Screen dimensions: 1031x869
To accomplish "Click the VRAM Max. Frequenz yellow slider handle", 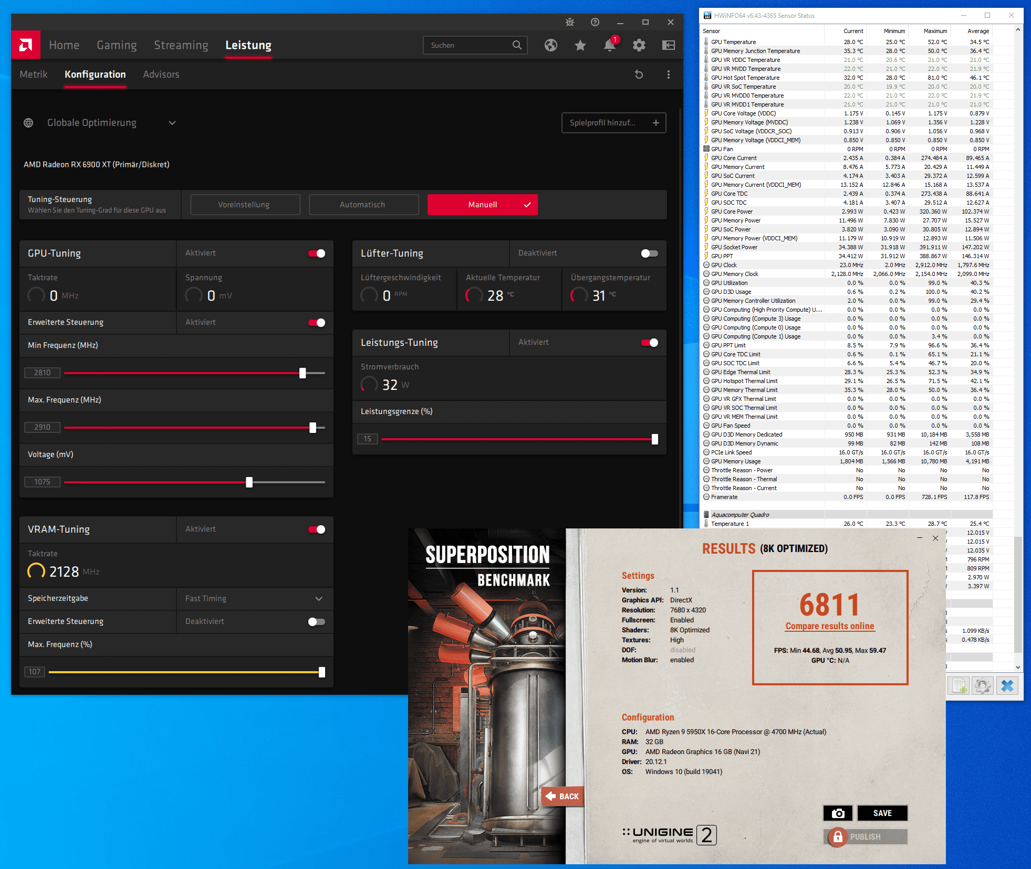I will tap(322, 672).
